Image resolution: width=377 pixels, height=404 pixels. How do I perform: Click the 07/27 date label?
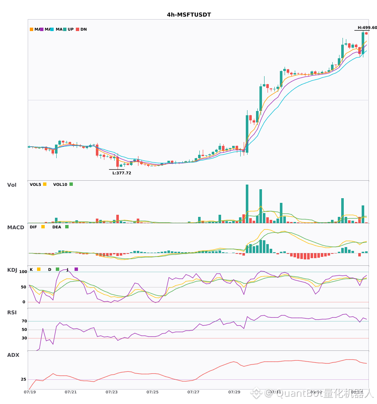(193, 392)
